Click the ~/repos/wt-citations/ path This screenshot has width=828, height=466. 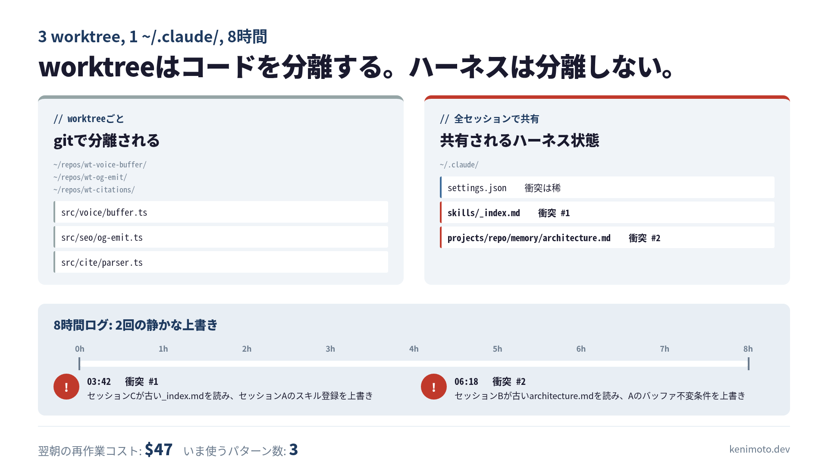(x=94, y=190)
